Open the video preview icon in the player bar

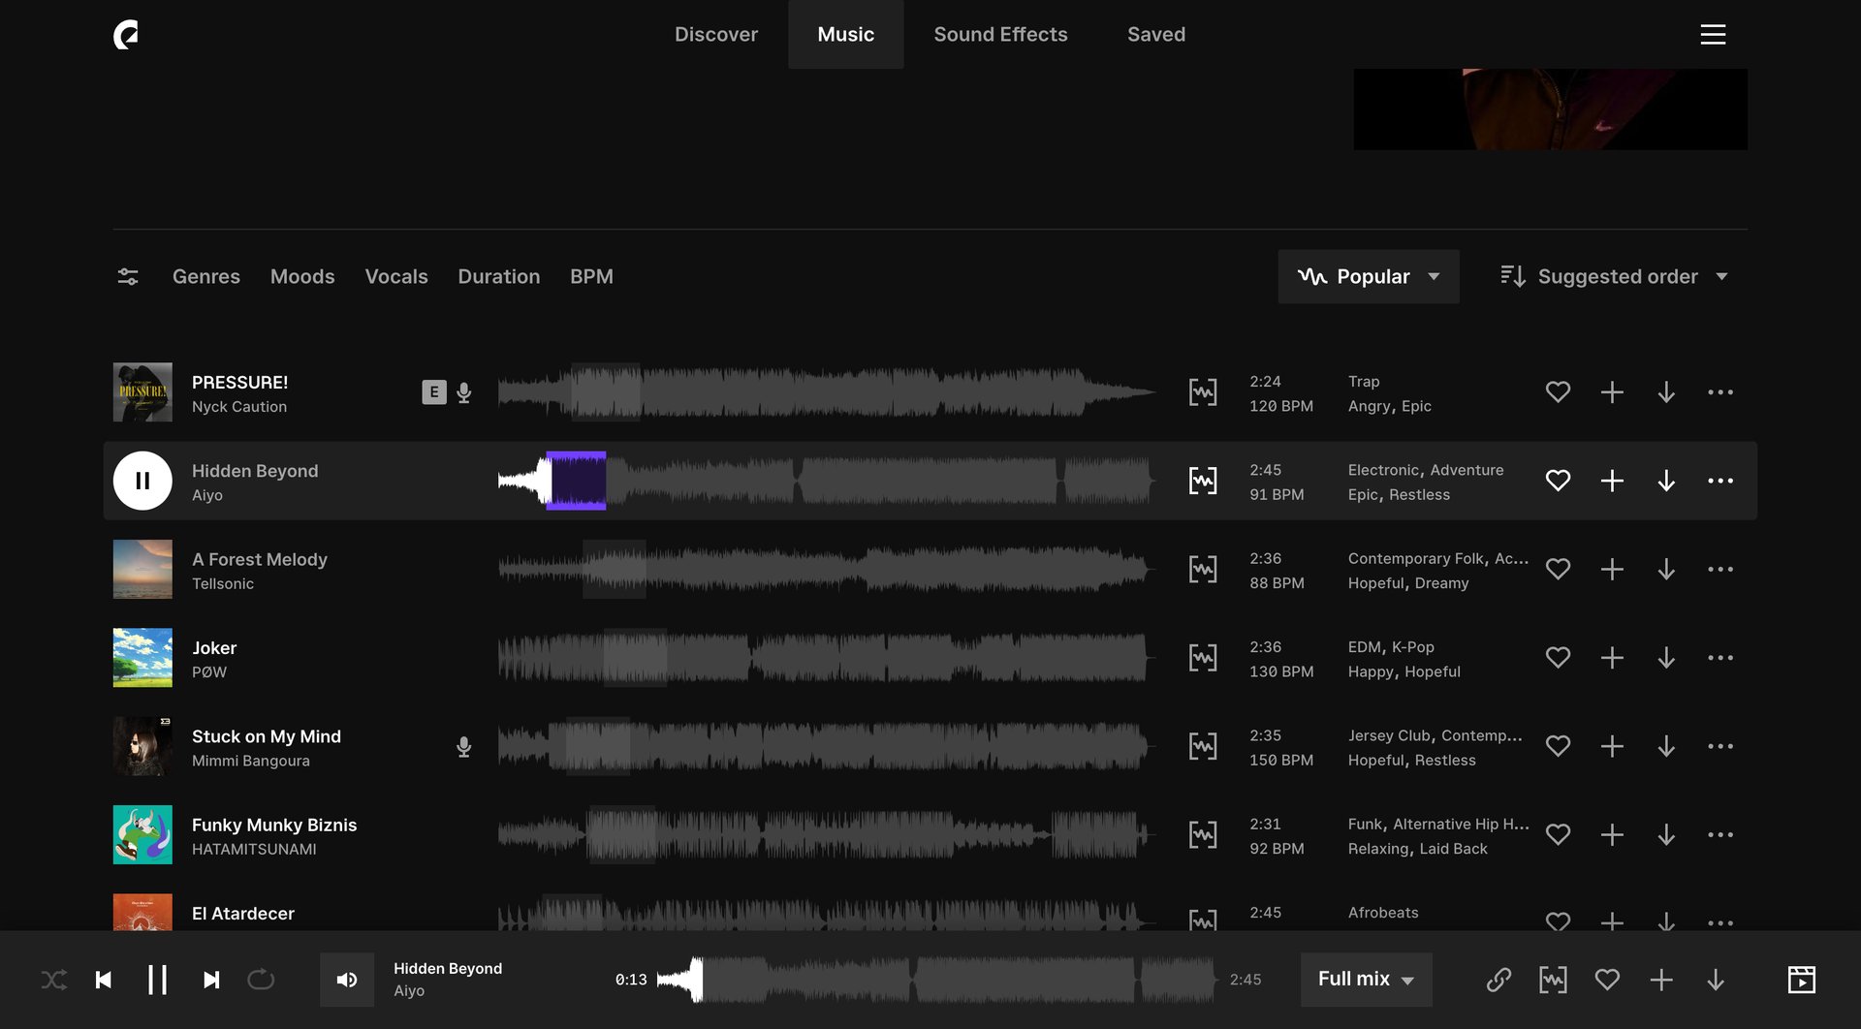click(1801, 980)
